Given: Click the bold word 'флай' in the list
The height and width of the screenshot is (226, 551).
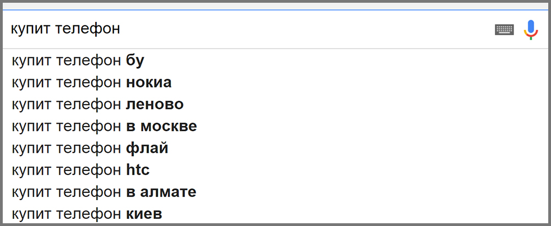Looking at the screenshot, I should coord(147,148).
